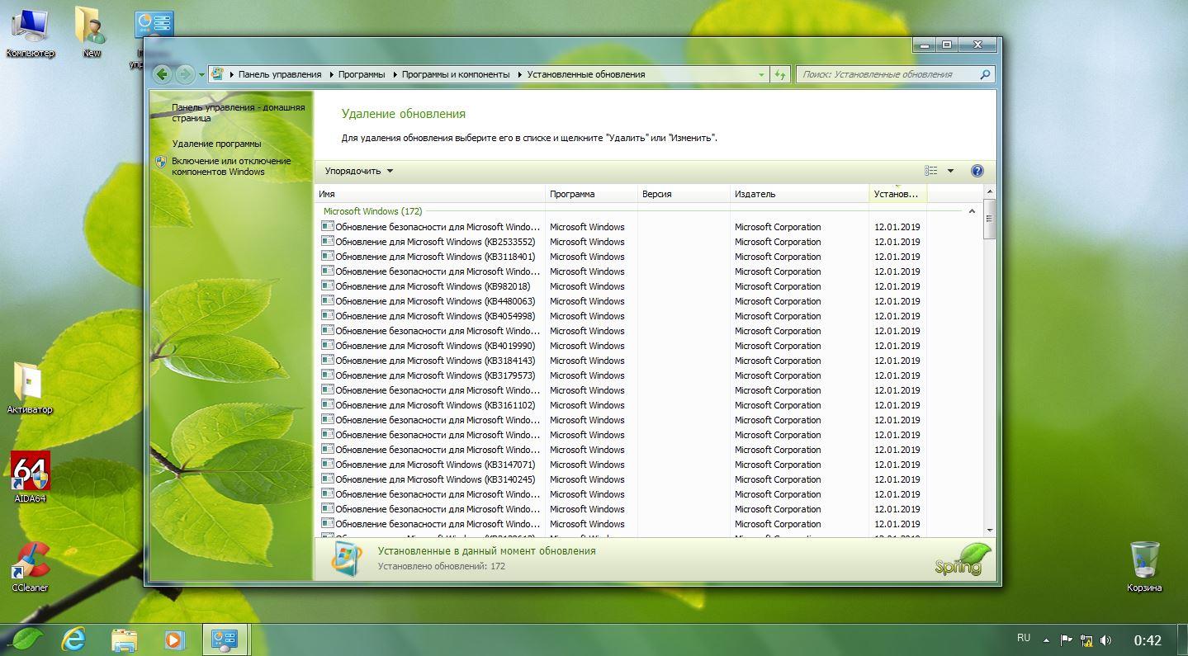This screenshot has width=1188, height=656.
Task: Click the Microsoft Windows (172) group header
Action: pyautogui.click(x=372, y=211)
